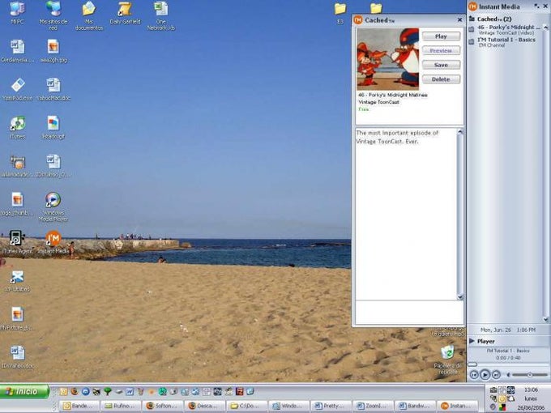This screenshot has width=551, height=413.
Task: Select the Mis sitios de red icon
Action: pyautogui.click(x=53, y=15)
